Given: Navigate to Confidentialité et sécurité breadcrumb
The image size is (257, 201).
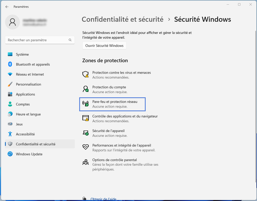Looking at the screenshot, I should click(122, 19).
